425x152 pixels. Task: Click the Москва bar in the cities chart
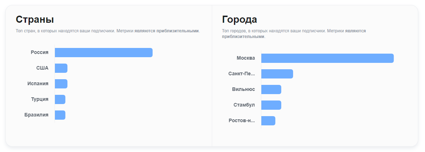(x=327, y=58)
